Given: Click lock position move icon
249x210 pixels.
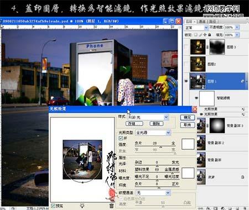Looking at the screenshot, I should pos(205,34).
